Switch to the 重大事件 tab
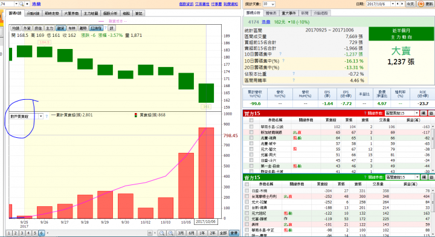The image size is (435, 237). (289, 13)
